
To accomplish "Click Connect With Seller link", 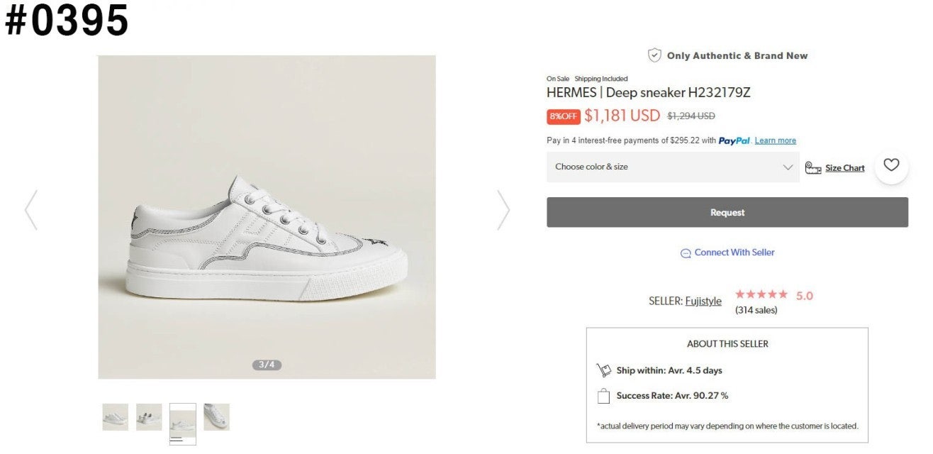I will [734, 253].
